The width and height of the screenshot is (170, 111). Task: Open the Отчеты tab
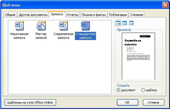point(72,15)
